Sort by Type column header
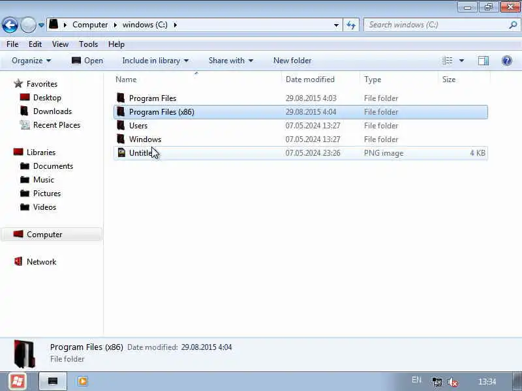The width and height of the screenshot is (522, 391). coord(373,80)
